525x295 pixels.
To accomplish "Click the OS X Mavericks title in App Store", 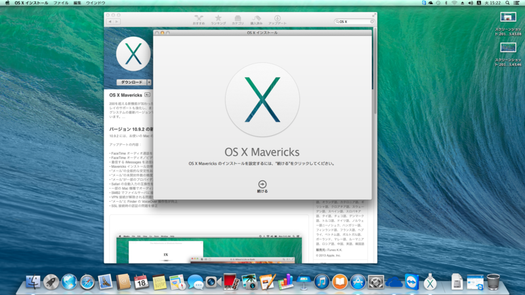I will pos(125,95).
